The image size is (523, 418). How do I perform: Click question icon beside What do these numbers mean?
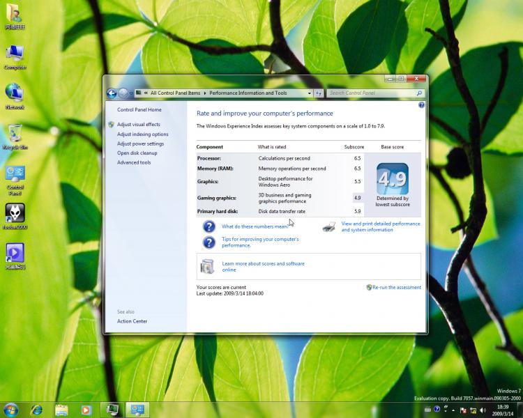tap(209, 226)
